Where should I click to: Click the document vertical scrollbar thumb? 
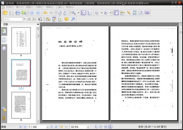pyautogui.click(x=180, y=32)
